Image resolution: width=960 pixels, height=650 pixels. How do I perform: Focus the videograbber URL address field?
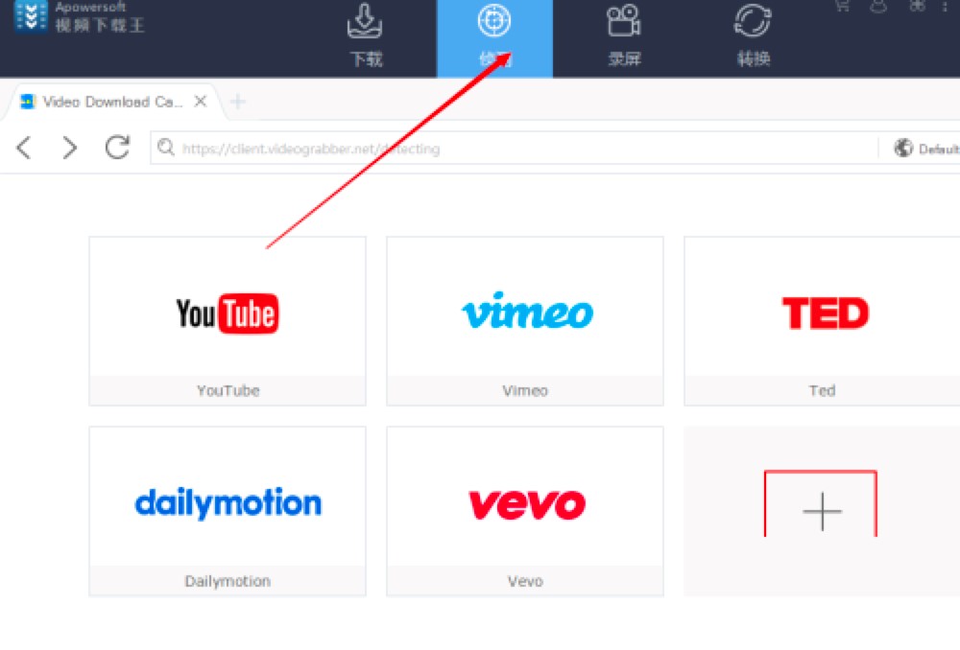click(x=515, y=148)
